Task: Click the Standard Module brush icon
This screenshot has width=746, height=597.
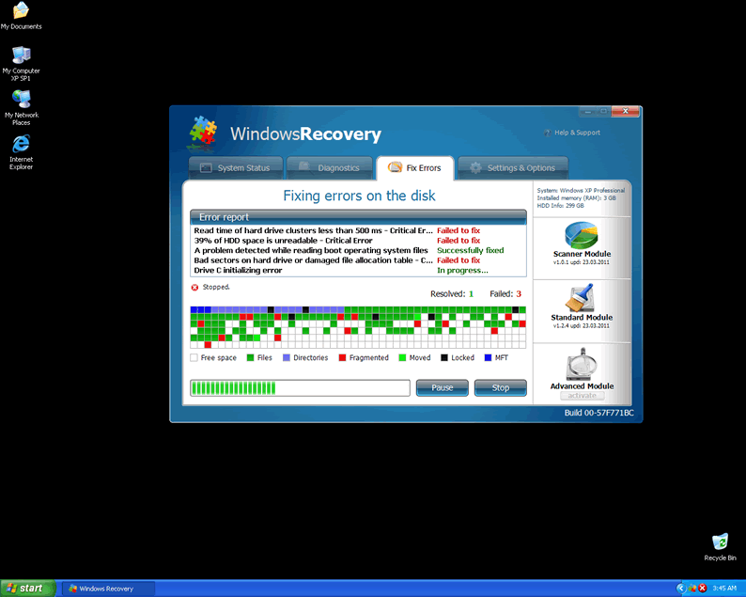Action: (582, 297)
